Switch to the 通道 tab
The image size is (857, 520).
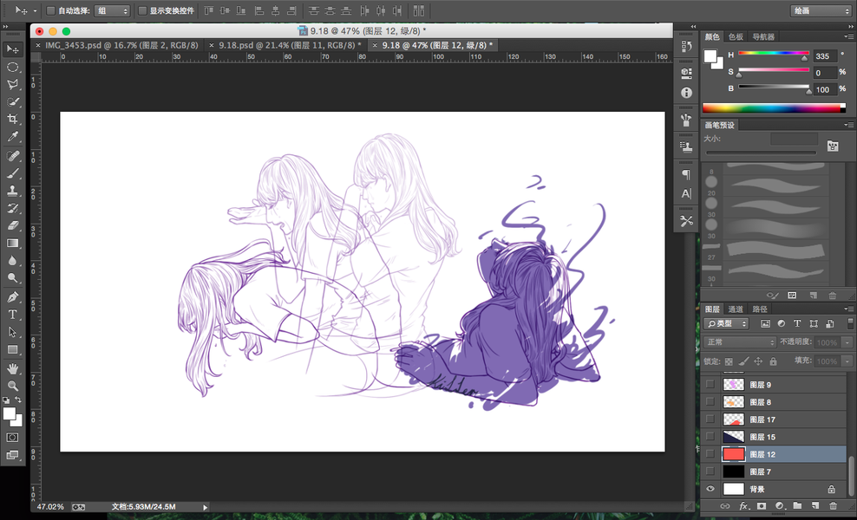click(x=736, y=309)
